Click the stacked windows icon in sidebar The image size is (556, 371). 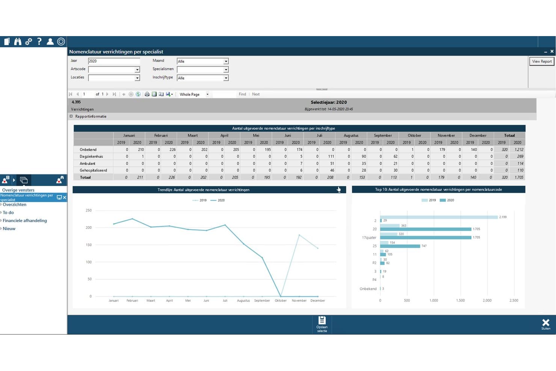[24, 180]
